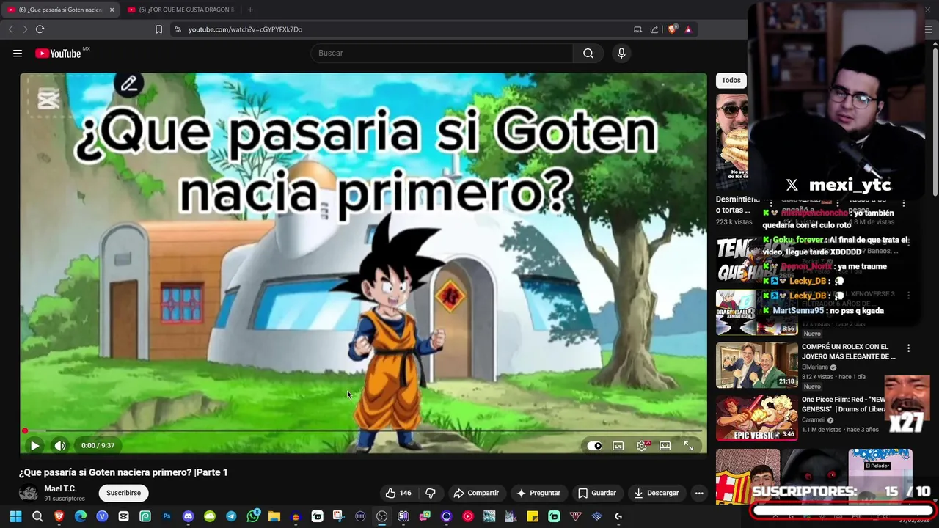The width and height of the screenshot is (939, 528).
Task: Select the Todos filter chip
Action: coord(731,81)
